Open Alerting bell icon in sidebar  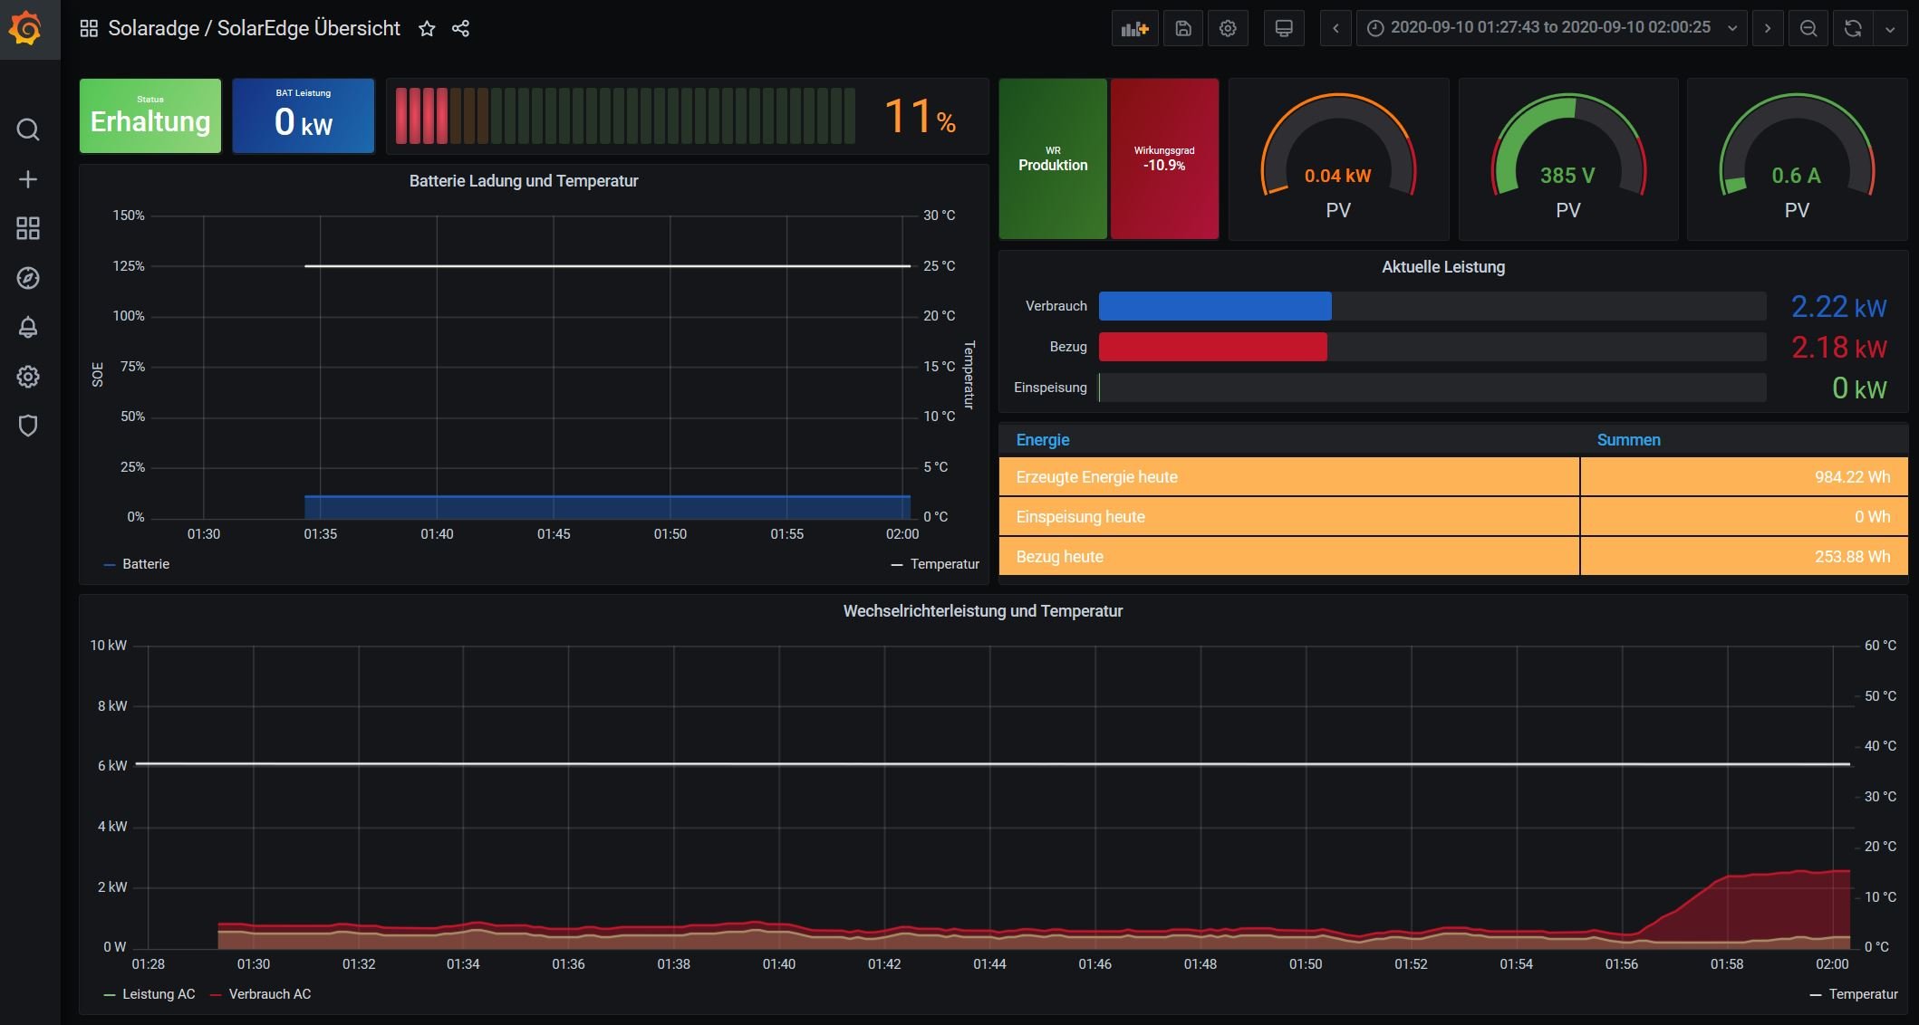click(28, 327)
